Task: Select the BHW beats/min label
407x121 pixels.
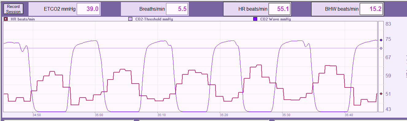Action: point(342,9)
